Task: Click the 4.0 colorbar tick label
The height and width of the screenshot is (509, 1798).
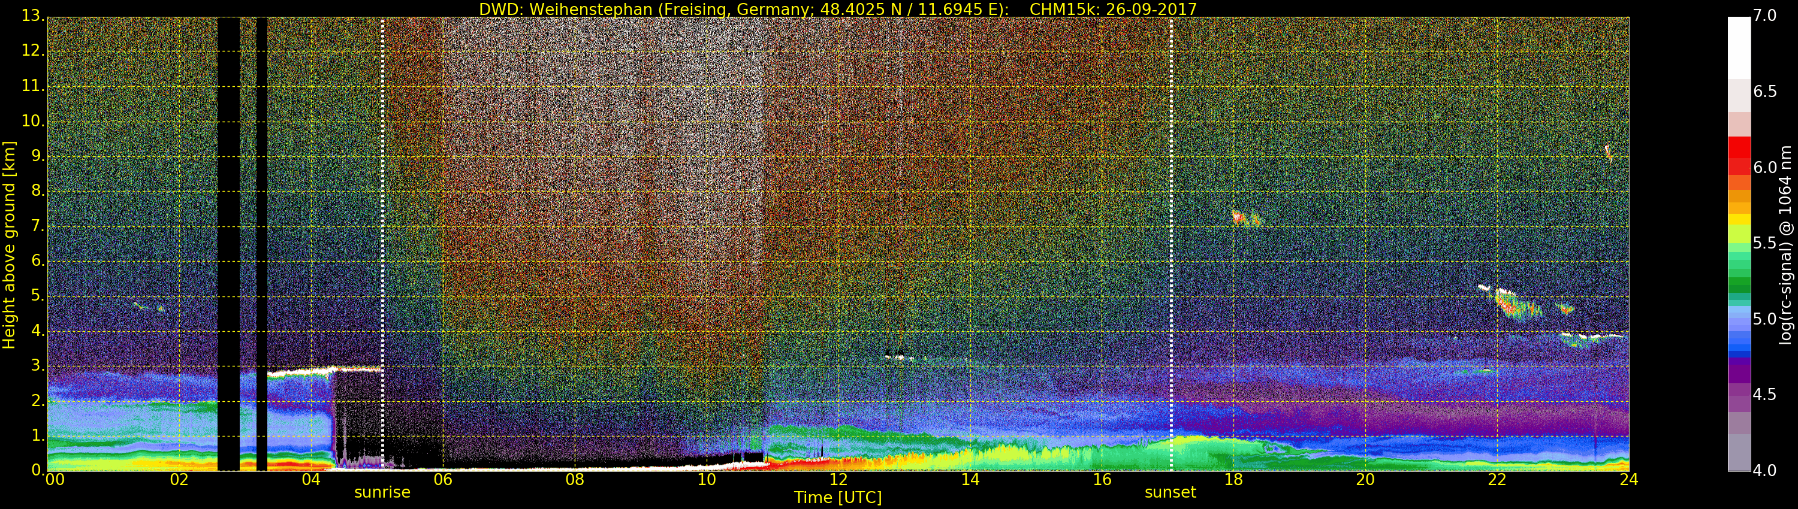Action: (x=1764, y=471)
